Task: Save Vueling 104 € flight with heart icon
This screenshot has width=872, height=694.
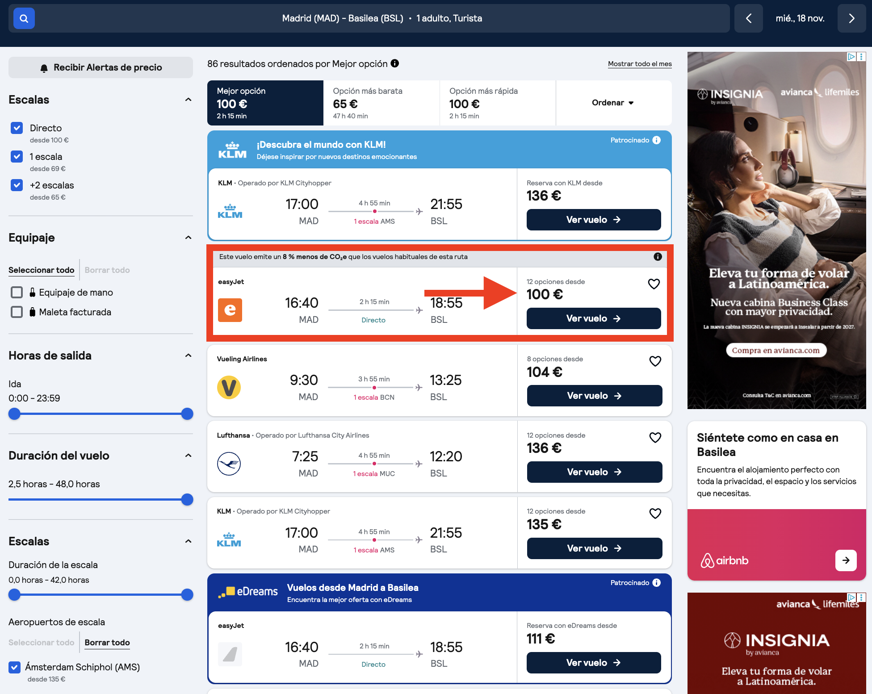Action: 655,361
